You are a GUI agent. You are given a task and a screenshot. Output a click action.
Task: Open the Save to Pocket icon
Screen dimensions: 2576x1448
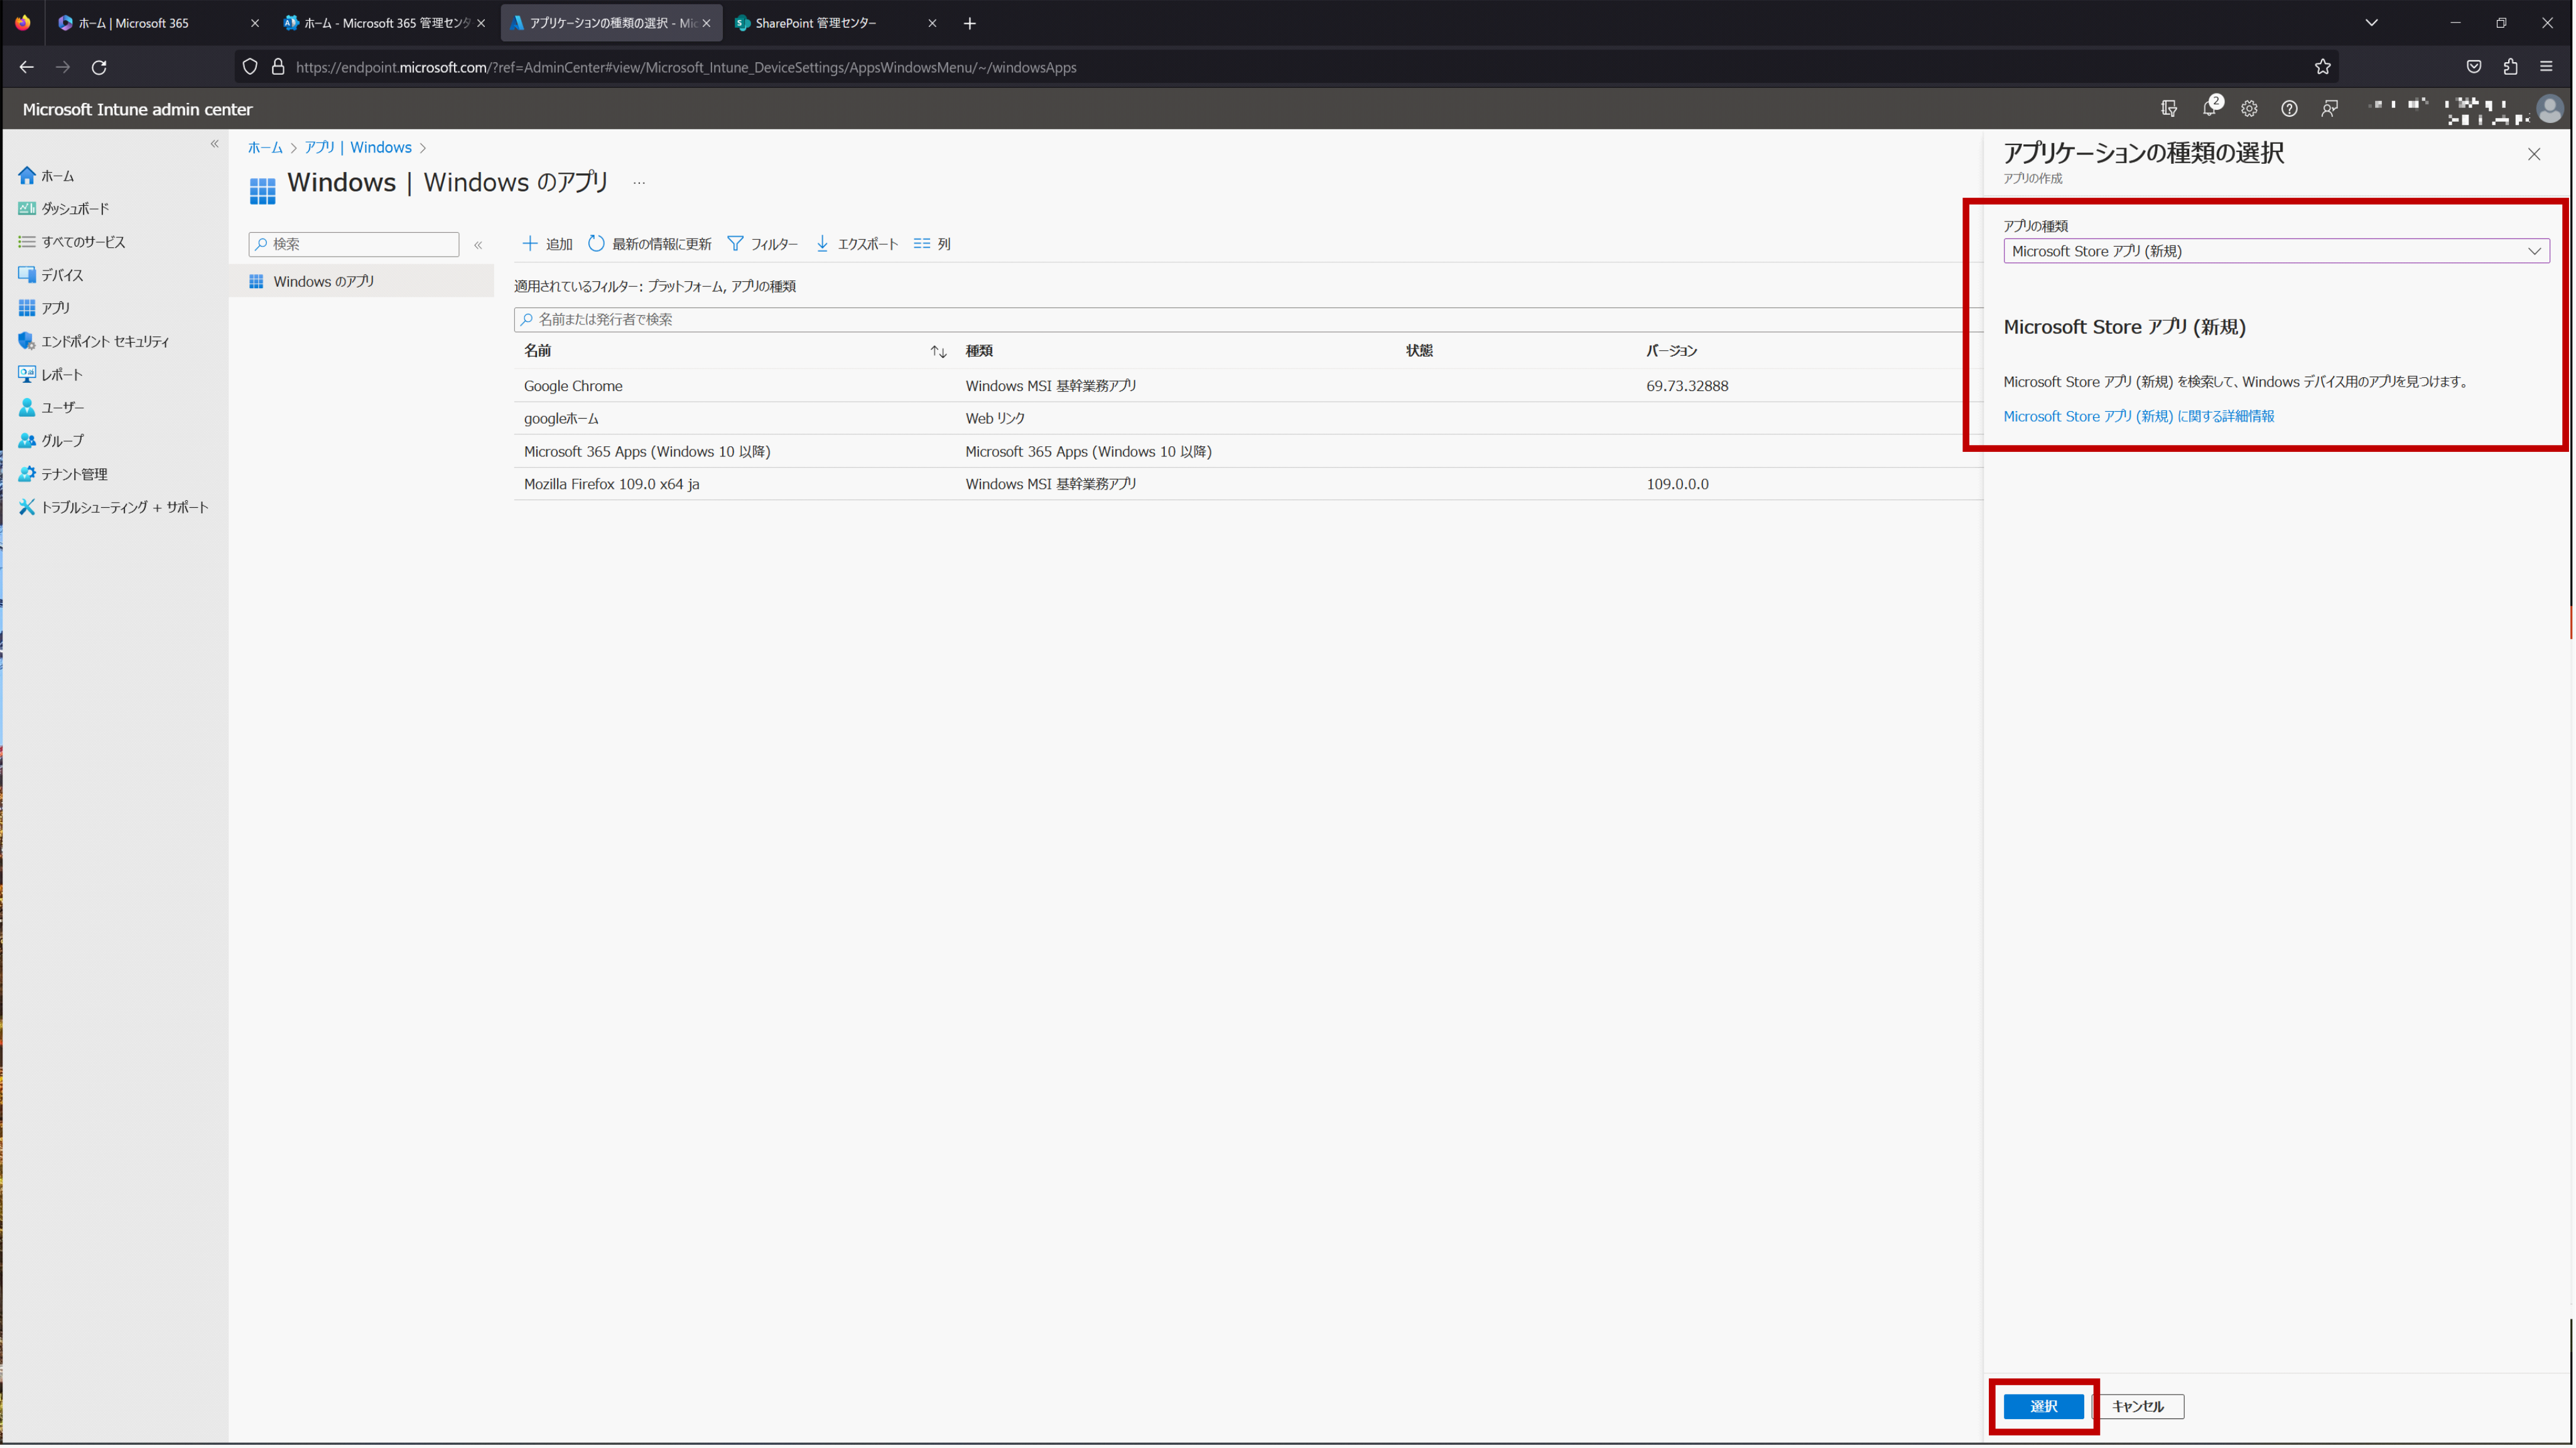coord(2473,67)
